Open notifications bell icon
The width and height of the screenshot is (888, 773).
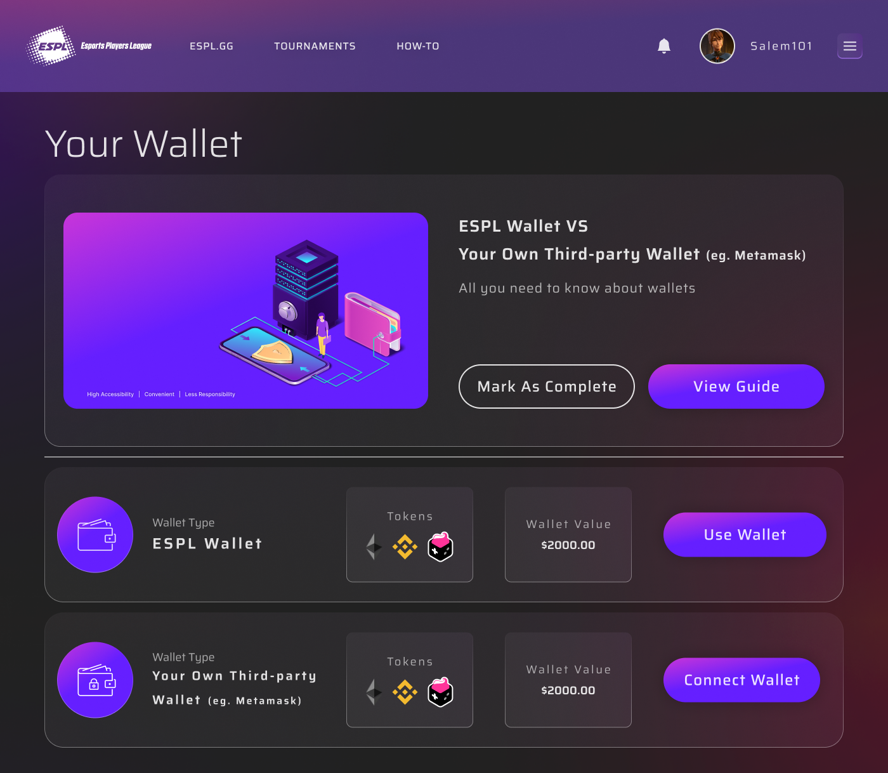[664, 46]
